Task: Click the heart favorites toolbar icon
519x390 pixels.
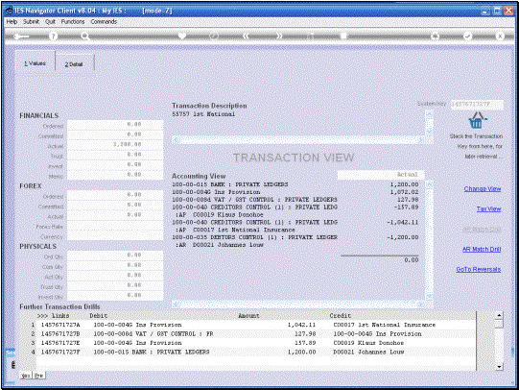Action: pyautogui.click(x=182, y=36)
